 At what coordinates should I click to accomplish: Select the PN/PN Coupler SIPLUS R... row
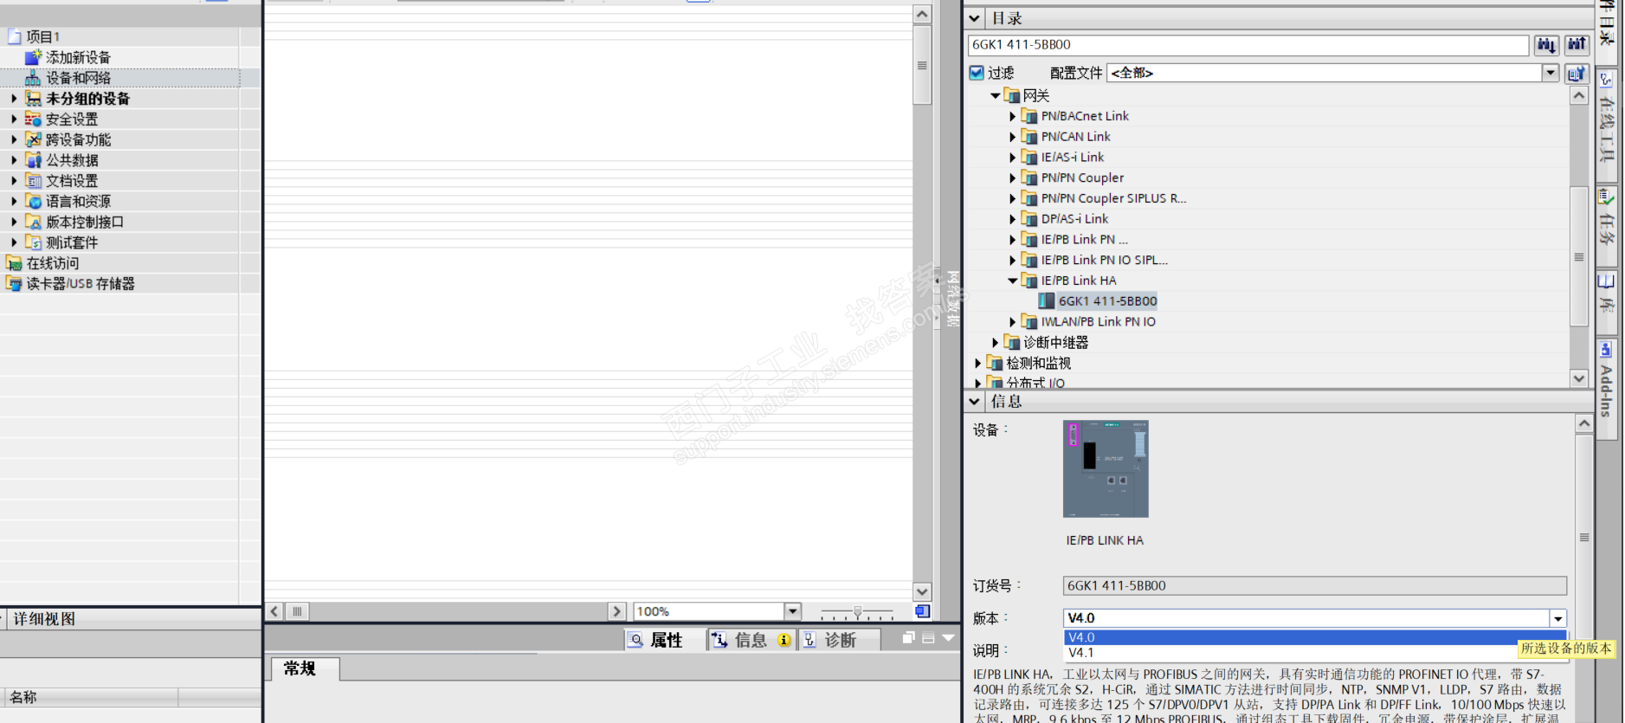pyautogui.click(x=1113, y=198)
